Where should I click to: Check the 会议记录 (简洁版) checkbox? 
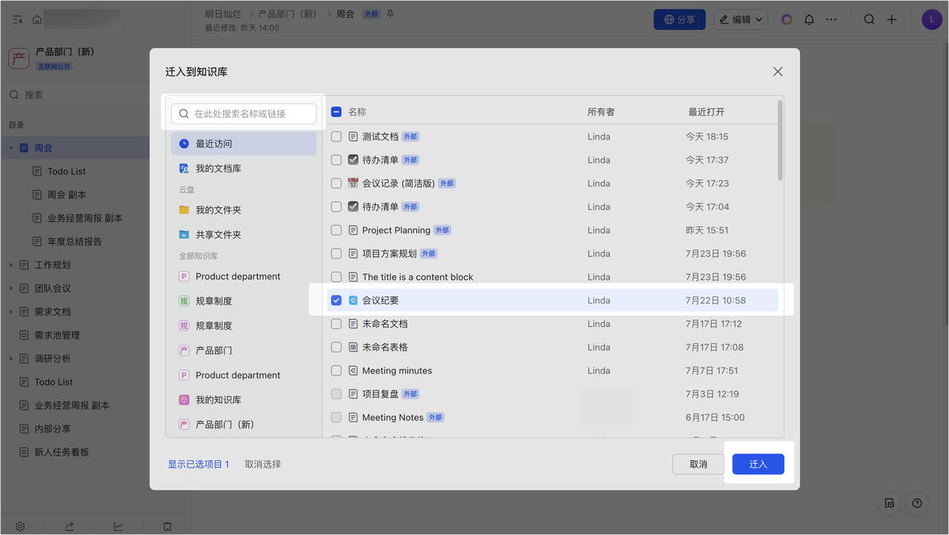point(337,183)
